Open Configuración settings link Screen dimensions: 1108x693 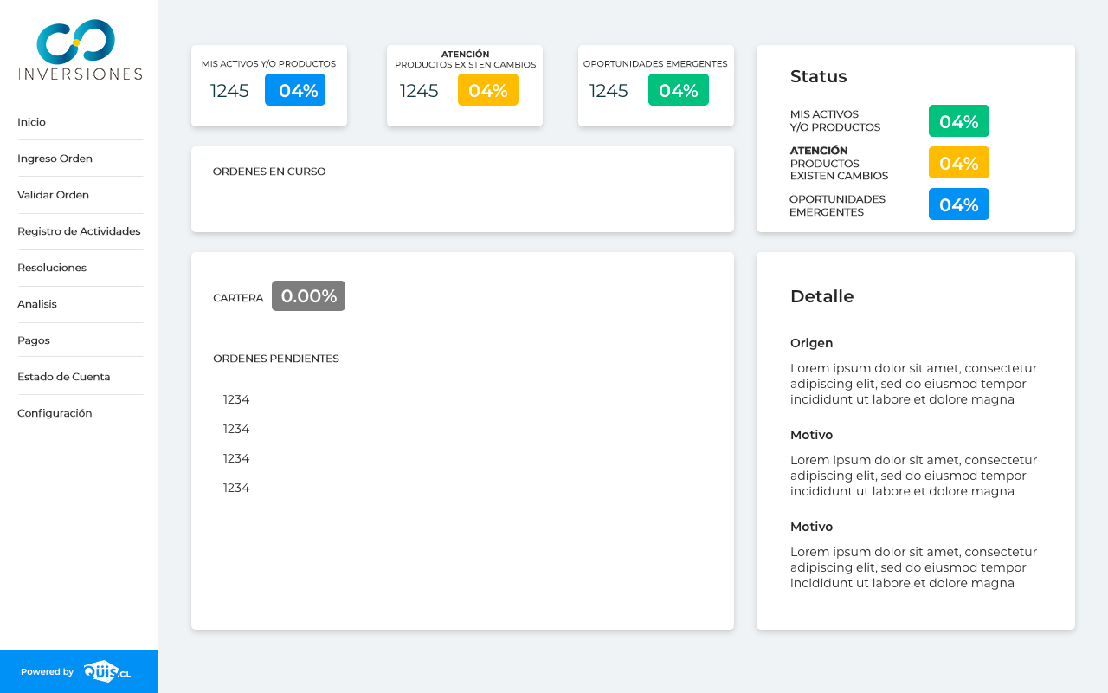[x=55, y=413]
